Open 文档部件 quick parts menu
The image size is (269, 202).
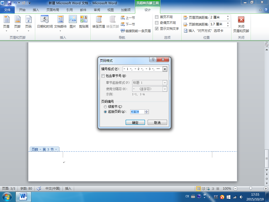(60, 23)
